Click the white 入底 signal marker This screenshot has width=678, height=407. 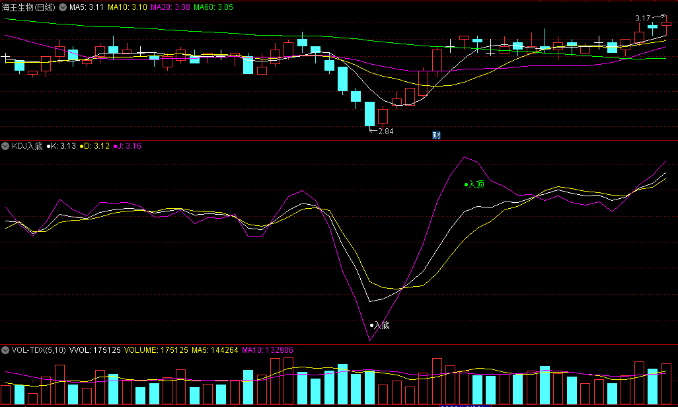(380, 325)
